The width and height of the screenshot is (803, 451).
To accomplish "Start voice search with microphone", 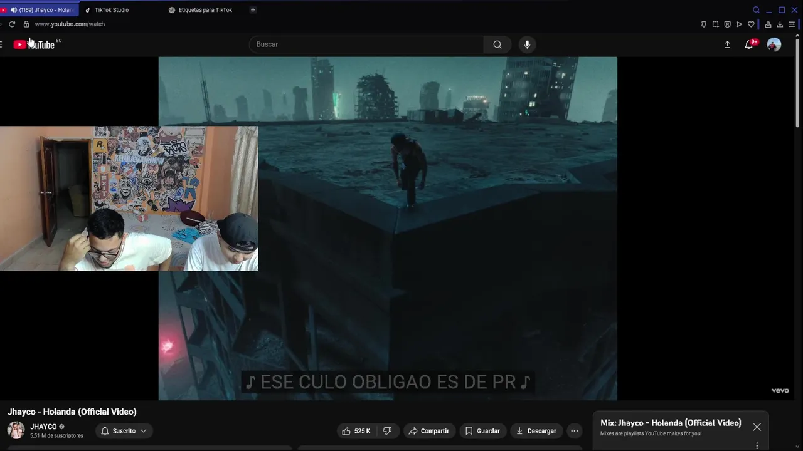I will point(527,44).
